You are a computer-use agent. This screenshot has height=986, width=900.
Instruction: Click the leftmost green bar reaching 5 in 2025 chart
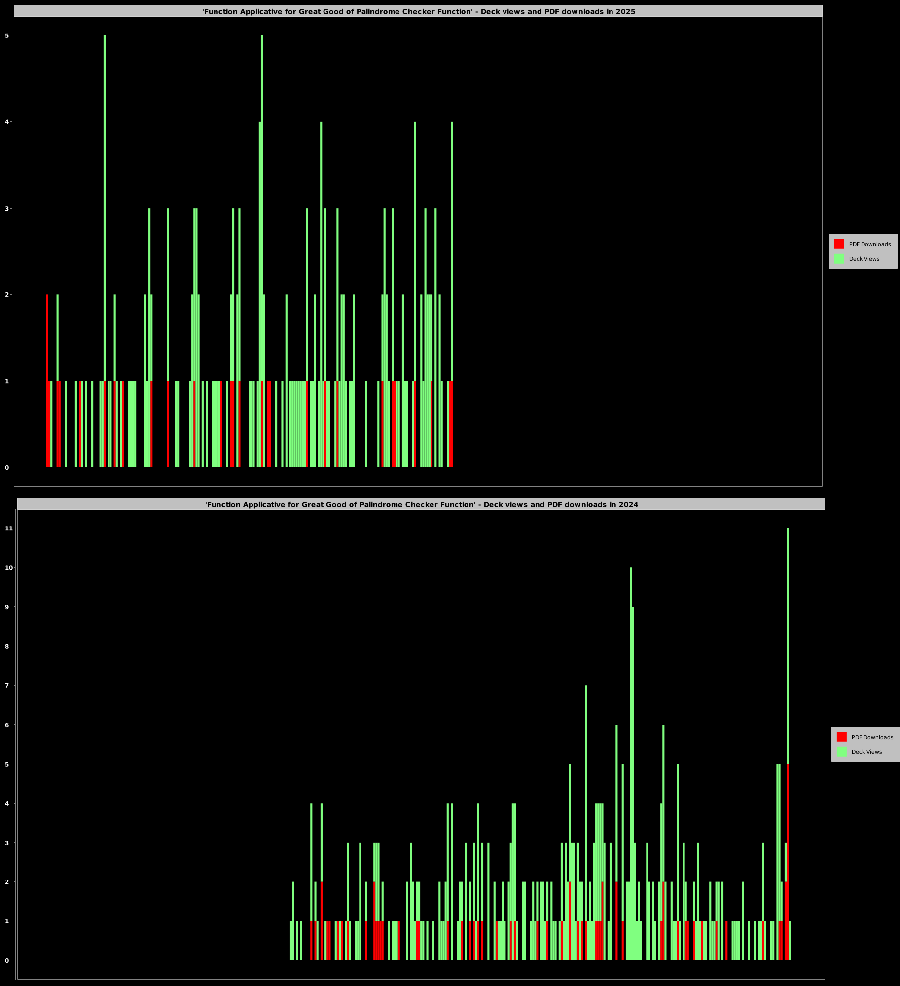click(x=105, y=197)
